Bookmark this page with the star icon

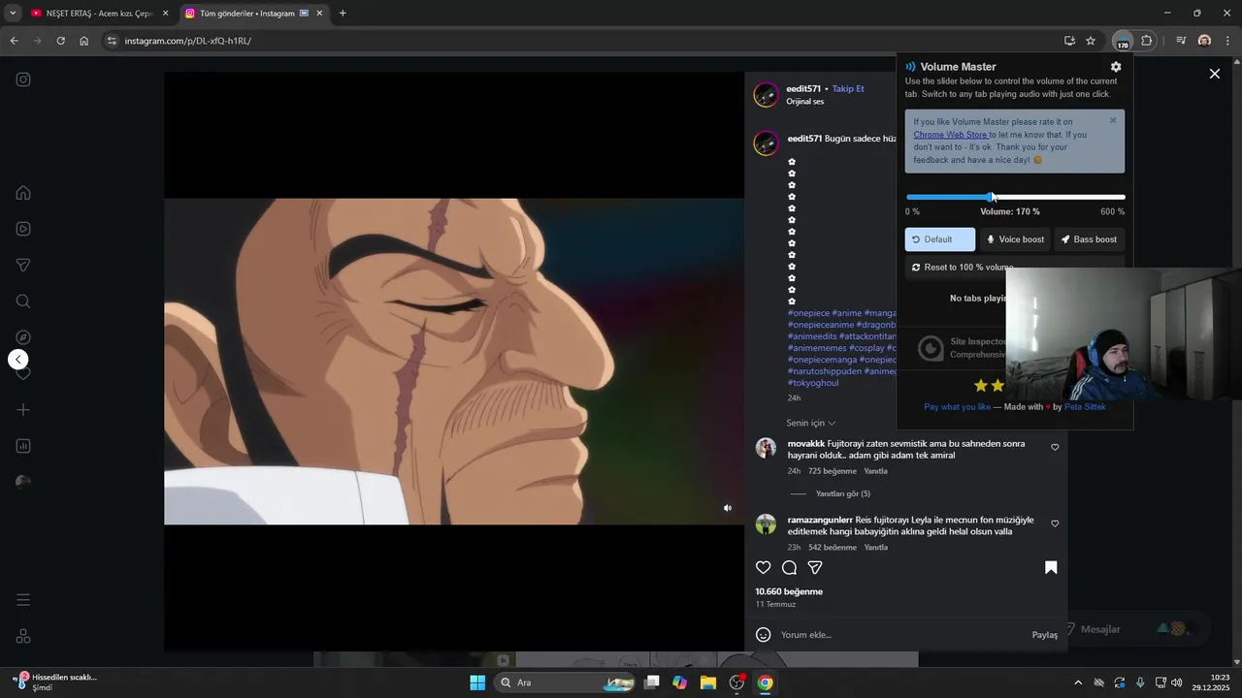pos(1091,41)
